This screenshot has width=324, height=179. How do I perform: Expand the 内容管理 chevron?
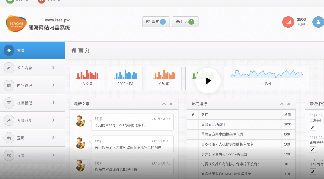tap(54, 85)
